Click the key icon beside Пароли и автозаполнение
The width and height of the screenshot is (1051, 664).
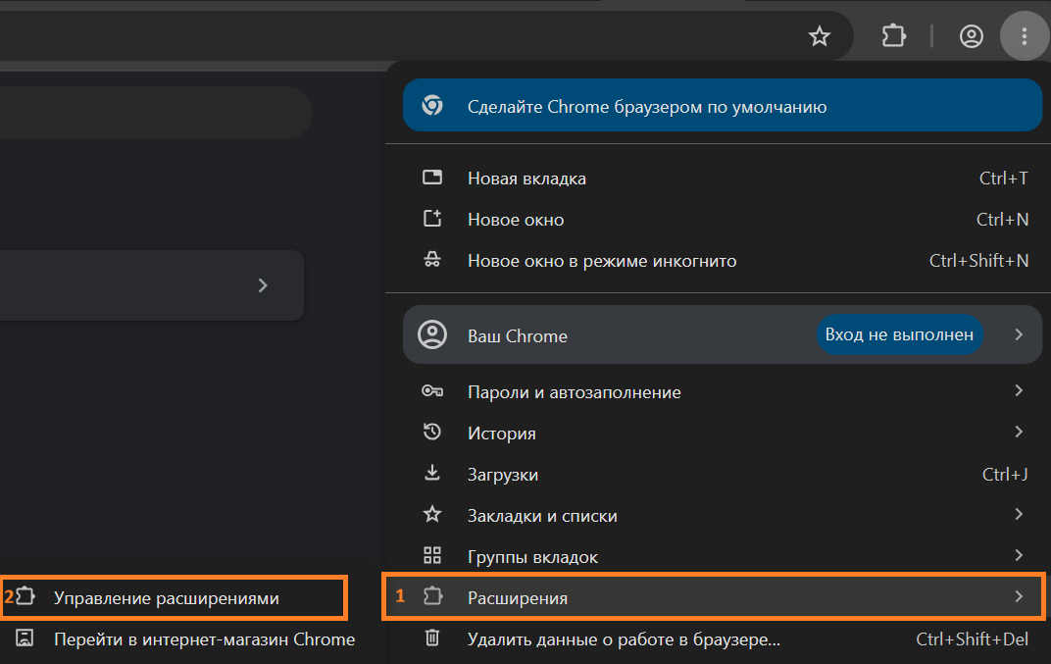tap(432, 390)
